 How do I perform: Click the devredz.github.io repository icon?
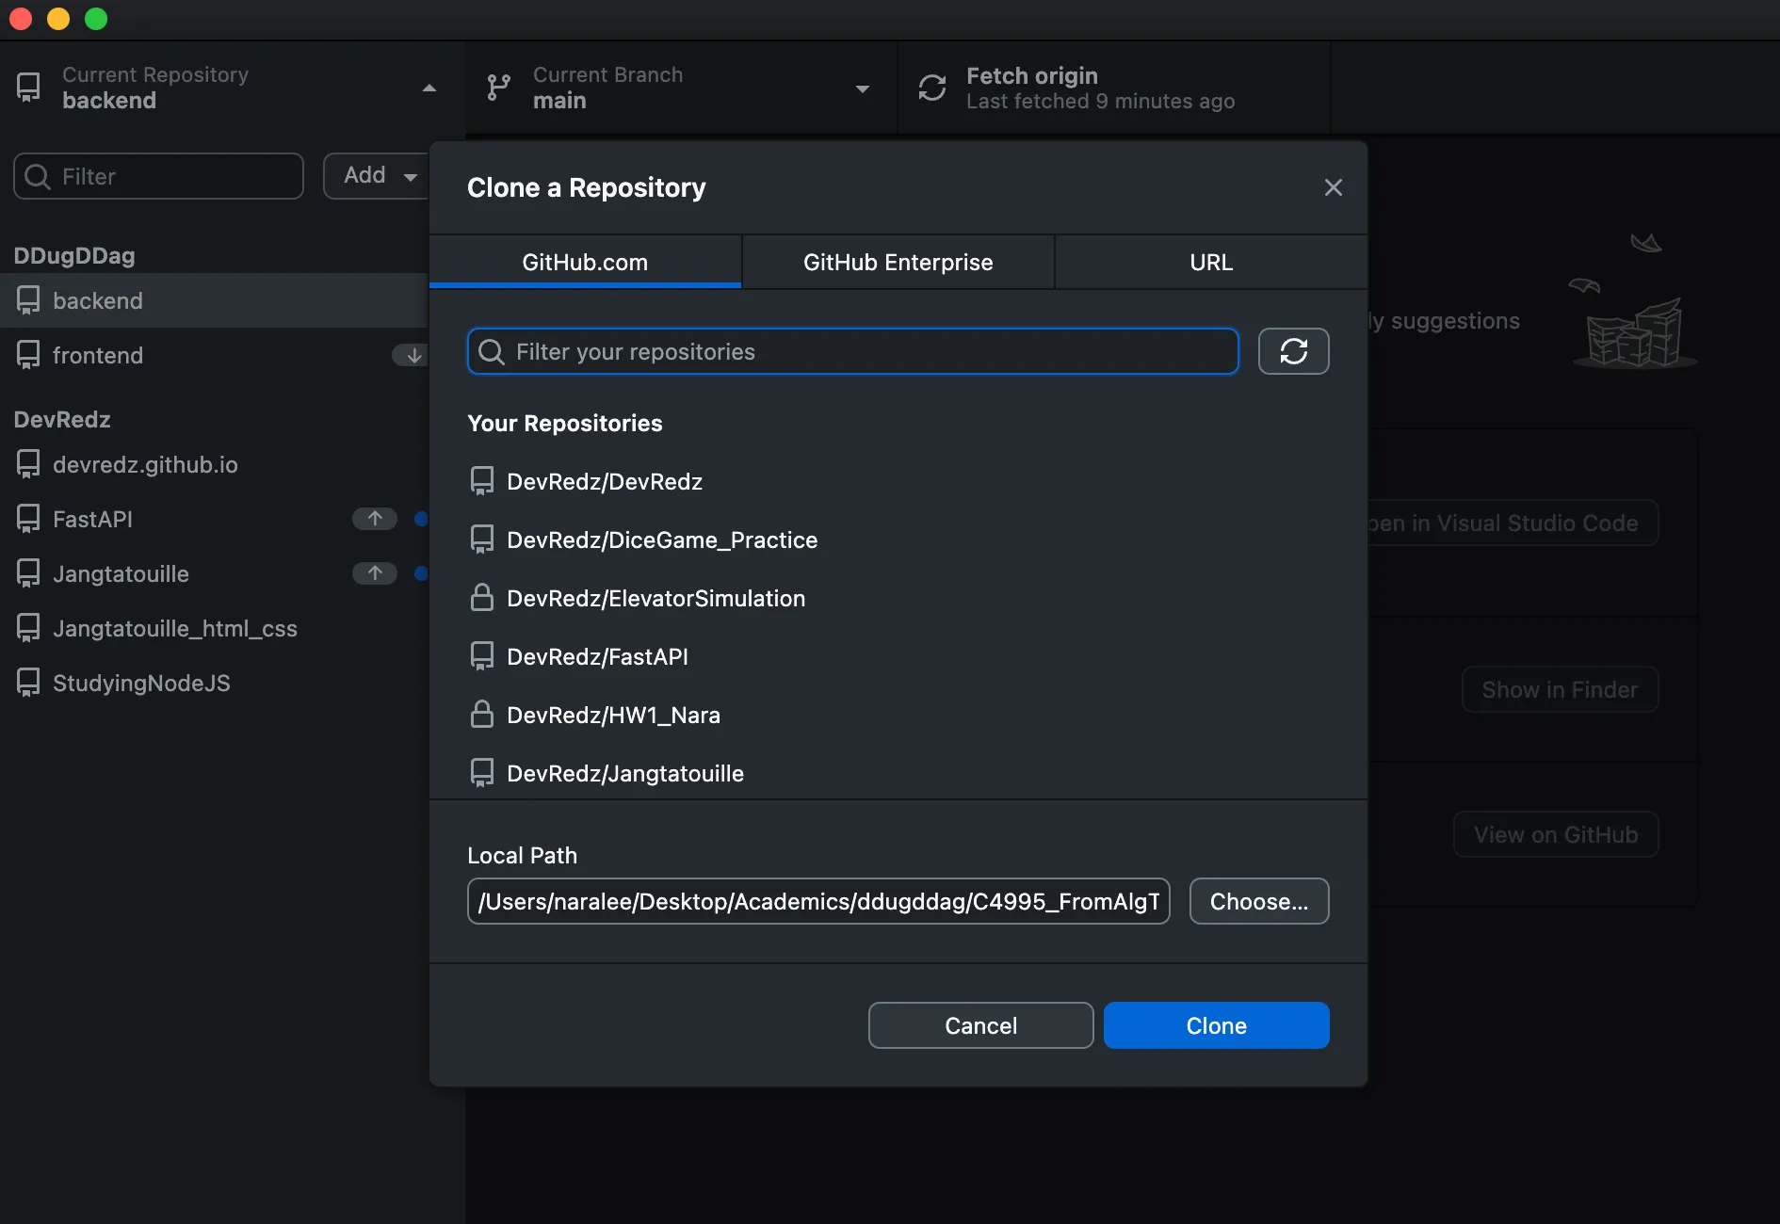28,464
